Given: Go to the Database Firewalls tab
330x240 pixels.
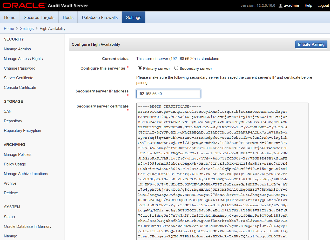Looking at the screenshot, I should coord(100,17).
